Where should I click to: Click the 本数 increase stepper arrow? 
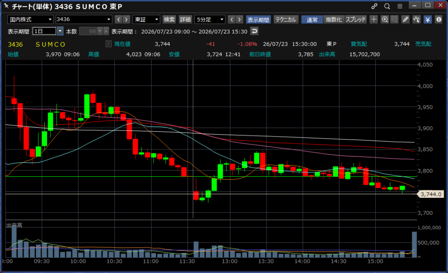[106, 31]
